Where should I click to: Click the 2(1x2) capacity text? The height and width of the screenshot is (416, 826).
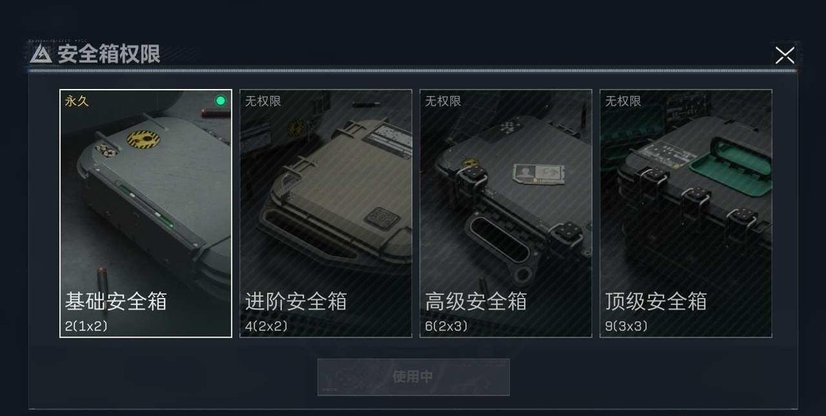pos(86,326)
